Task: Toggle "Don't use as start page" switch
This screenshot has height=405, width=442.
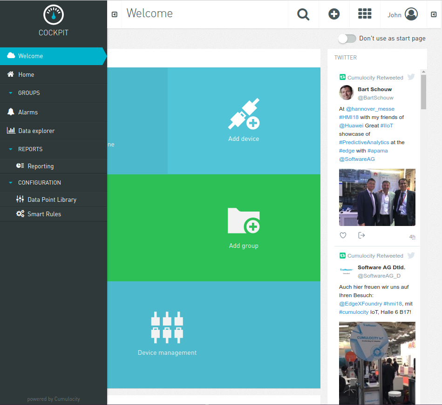Action: coord(347,39)
